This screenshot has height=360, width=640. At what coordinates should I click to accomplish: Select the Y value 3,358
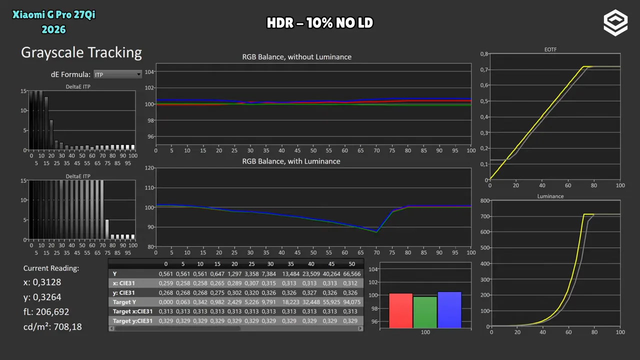click(x=251, y=273)
